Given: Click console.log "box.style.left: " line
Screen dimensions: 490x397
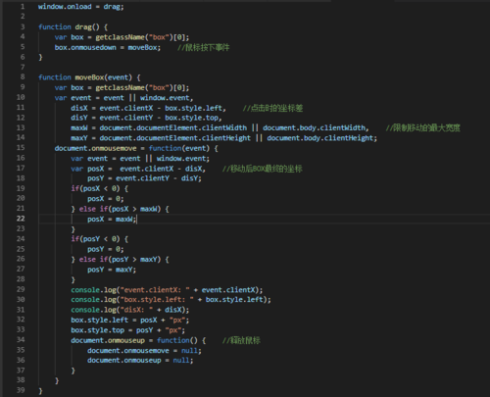Looking at the screenshot, I should [x=171, y=300].
